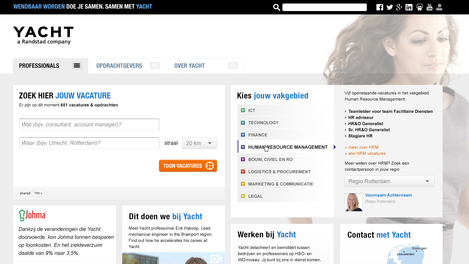Open the Sr. HR&O Generalist vacancy
This screenshot has height=264, width=469.
[369, 130]
